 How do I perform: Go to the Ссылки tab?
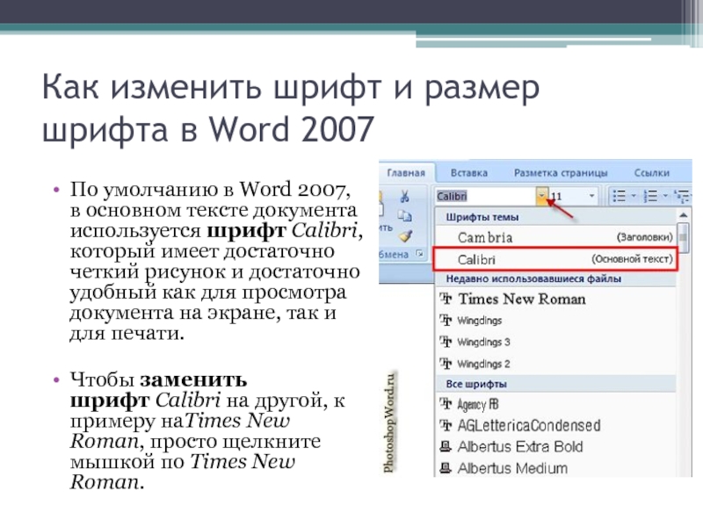point(651,173)
